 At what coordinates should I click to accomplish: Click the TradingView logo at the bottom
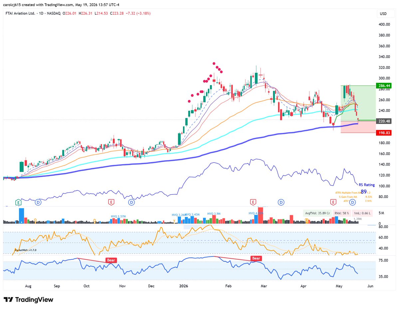click(28, 300)
